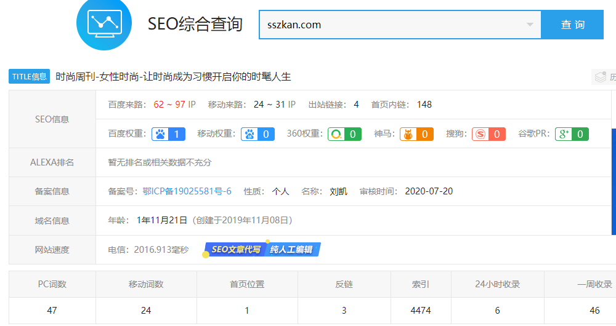The height and width of the screenshot is (326, 616).
Task: Click the PC词数 value 47
Action: [x=52, y=311]
